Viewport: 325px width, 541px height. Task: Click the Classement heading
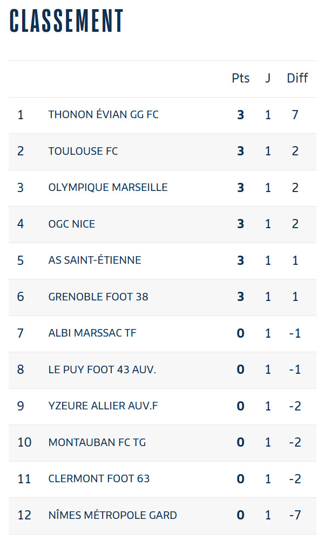click(66, 22)
